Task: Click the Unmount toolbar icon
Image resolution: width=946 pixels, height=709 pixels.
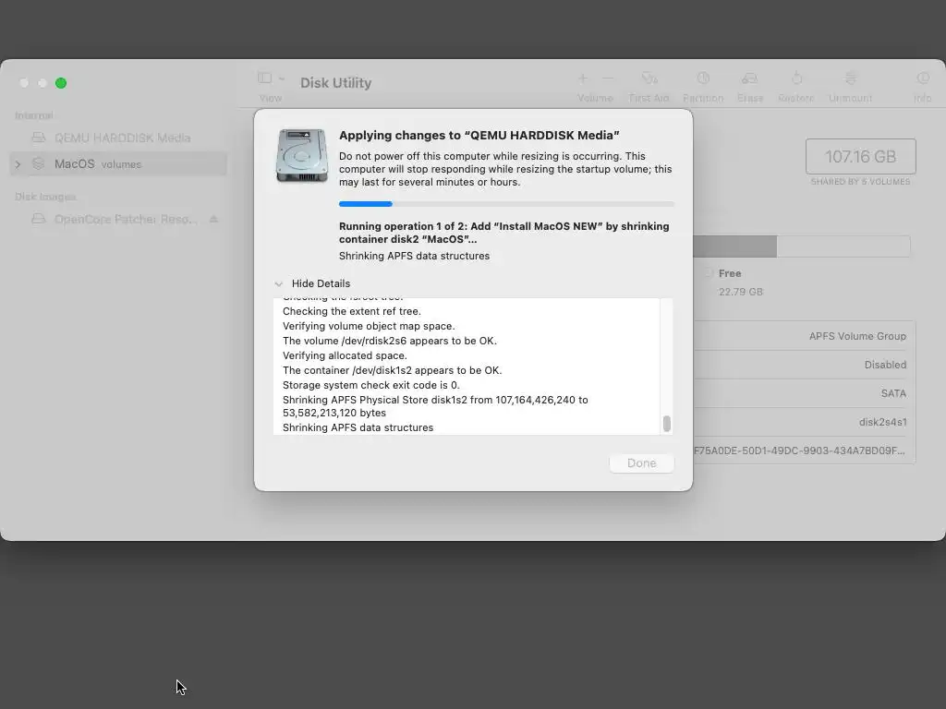Action: tap(851, 78)
